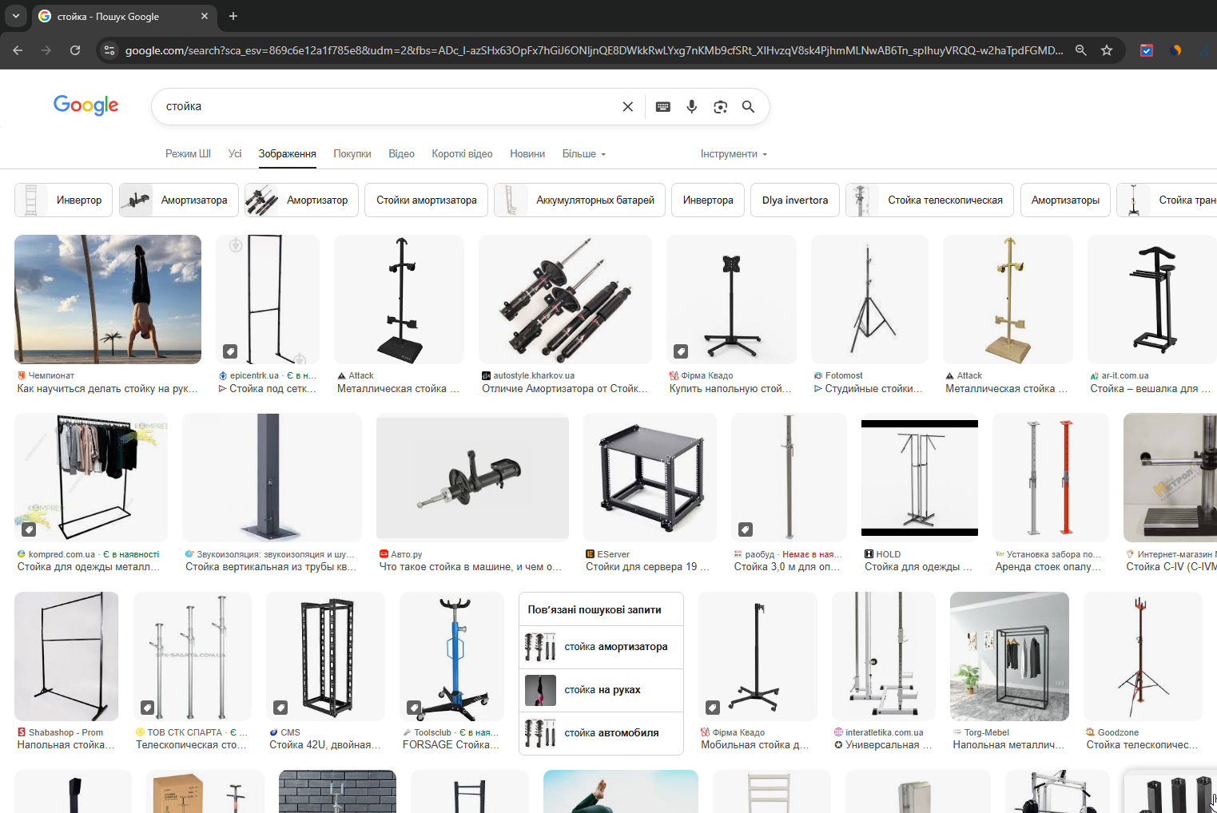The height and width of the screenshot is (813, 1217).
Task: Open 'Стойка – вешалка для' ar-it.com.ua link
Action: point(1150,389)
